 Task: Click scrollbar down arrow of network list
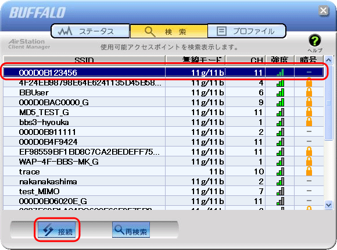(328, 205)
